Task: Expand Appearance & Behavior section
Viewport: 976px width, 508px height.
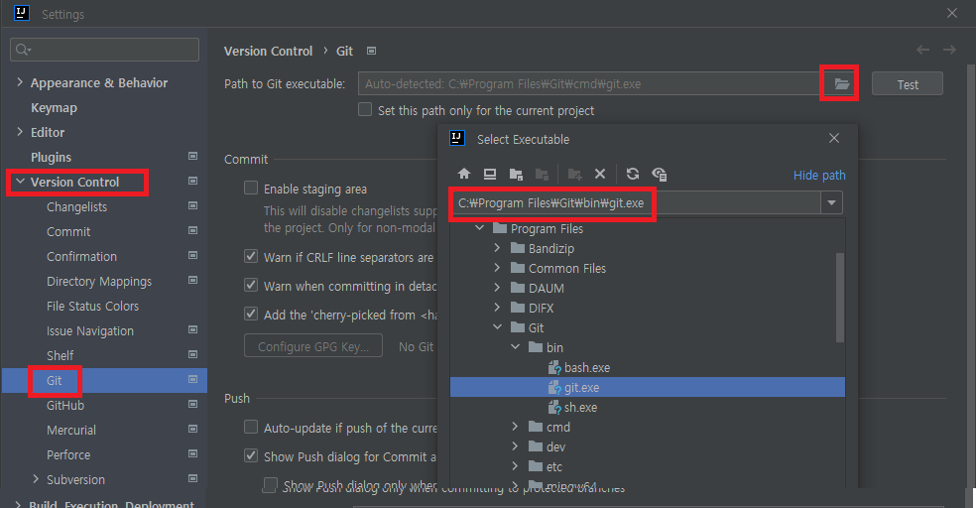Action: click(x=19, y=82)
